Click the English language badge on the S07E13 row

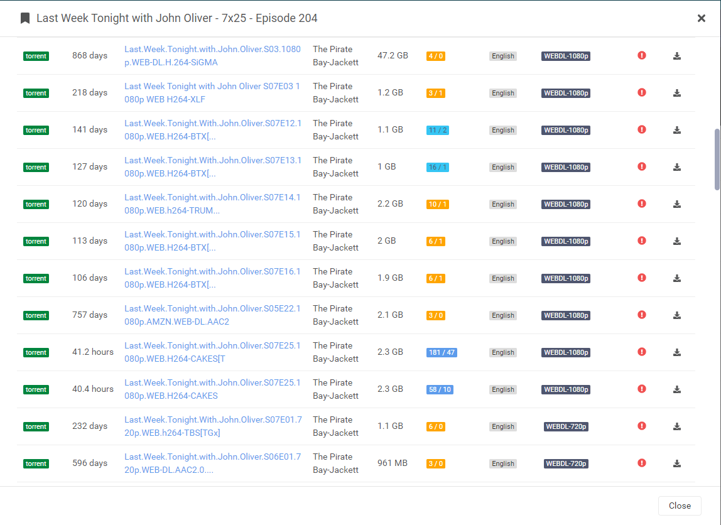click(x=502, y=167)
